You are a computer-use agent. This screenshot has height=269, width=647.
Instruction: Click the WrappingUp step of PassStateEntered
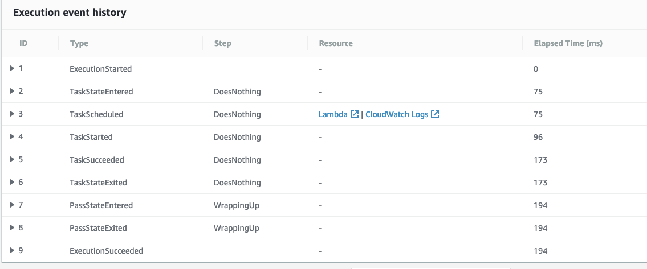[237, 205]
